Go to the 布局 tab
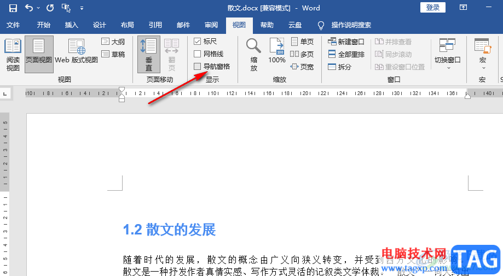Image resolution: width=503 pixels, height=276 pixels. tap(128, 25)
